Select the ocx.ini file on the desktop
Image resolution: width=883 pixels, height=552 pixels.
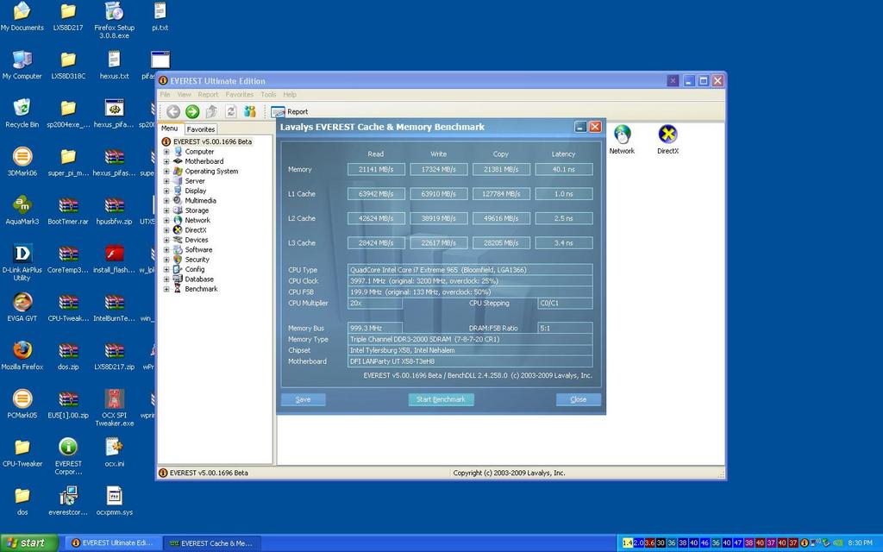click(115, 452)
